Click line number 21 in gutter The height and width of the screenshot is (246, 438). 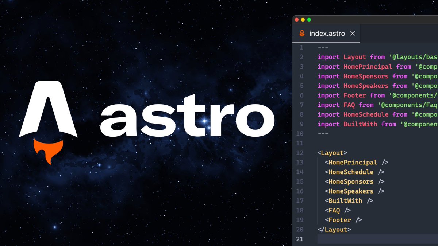(300, 239)
